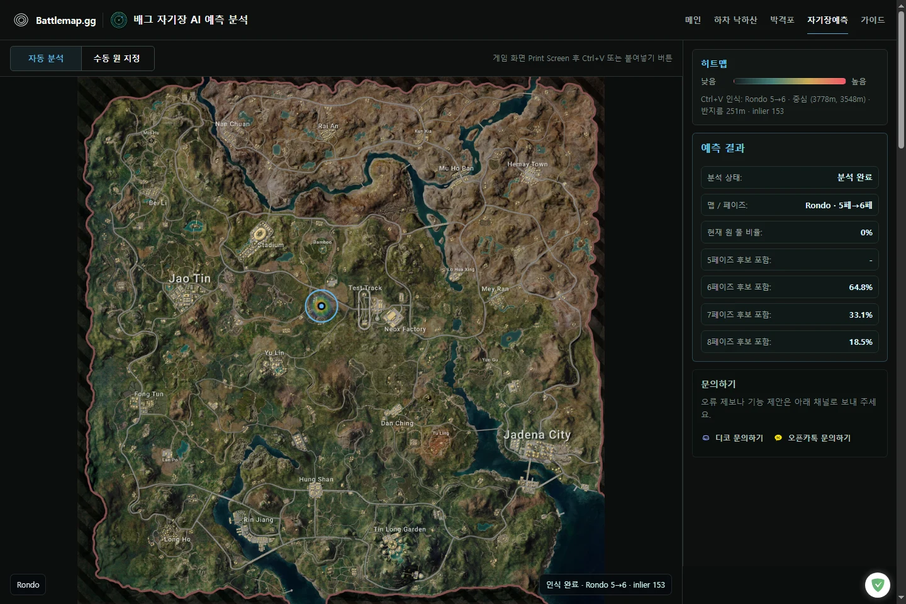Click the Hemay Town label on the map

[x=527, y=164]
